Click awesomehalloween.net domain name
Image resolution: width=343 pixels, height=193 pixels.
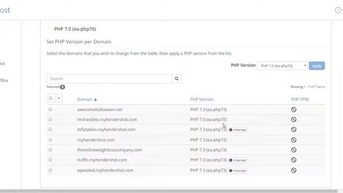(x=100, y=109)
